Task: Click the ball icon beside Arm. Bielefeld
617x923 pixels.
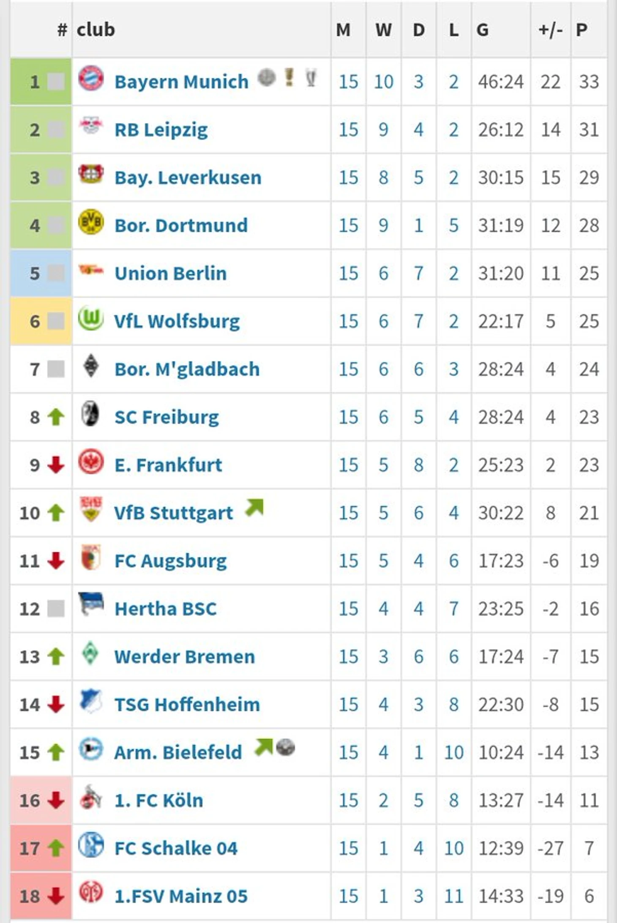Action: click(286, 748)
